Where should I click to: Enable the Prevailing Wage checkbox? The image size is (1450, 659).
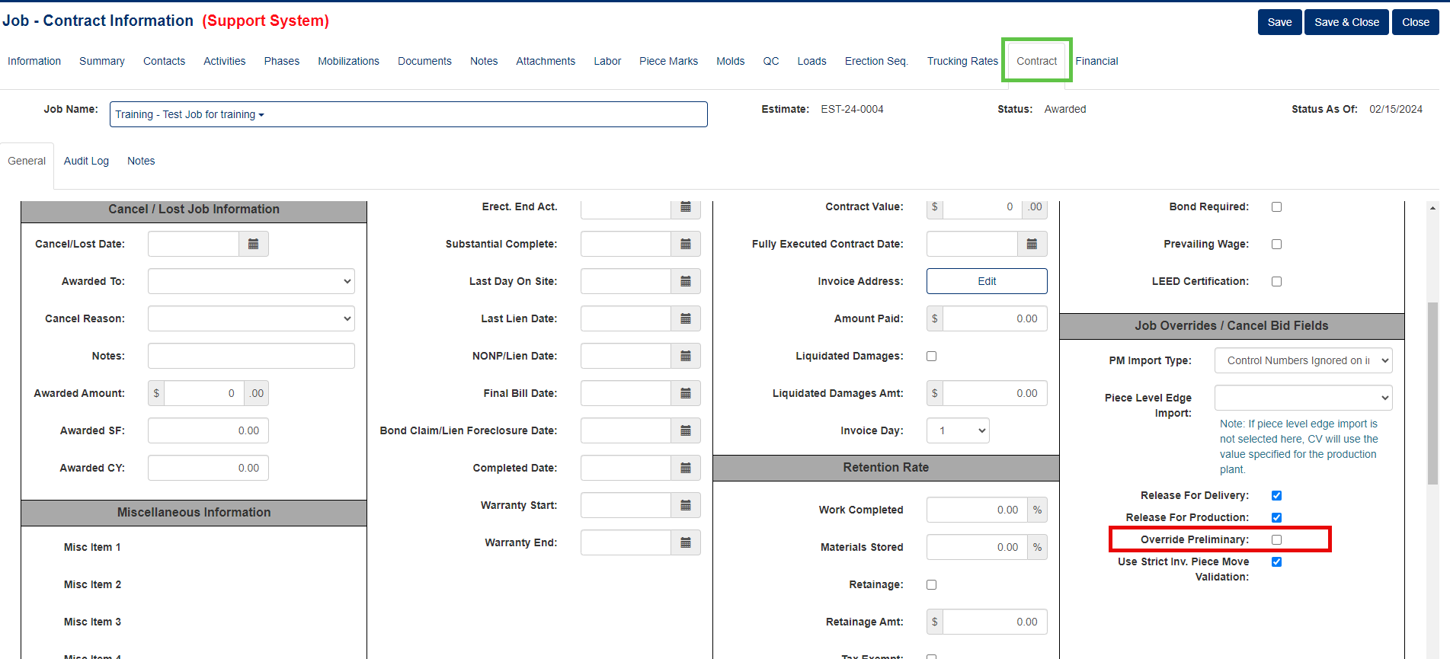[1277, 244]
